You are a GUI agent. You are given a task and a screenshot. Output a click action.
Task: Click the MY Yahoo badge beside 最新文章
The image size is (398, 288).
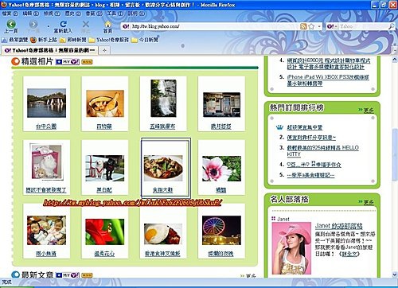pyautogui.click(x=68, y=275)
